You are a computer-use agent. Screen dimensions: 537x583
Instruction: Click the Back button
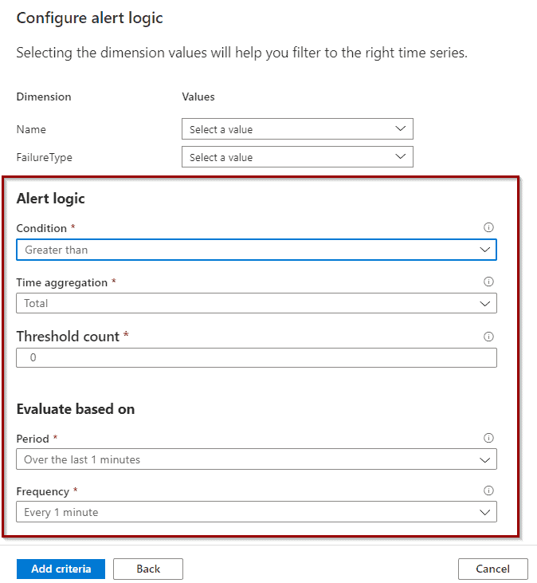point(148,569)
